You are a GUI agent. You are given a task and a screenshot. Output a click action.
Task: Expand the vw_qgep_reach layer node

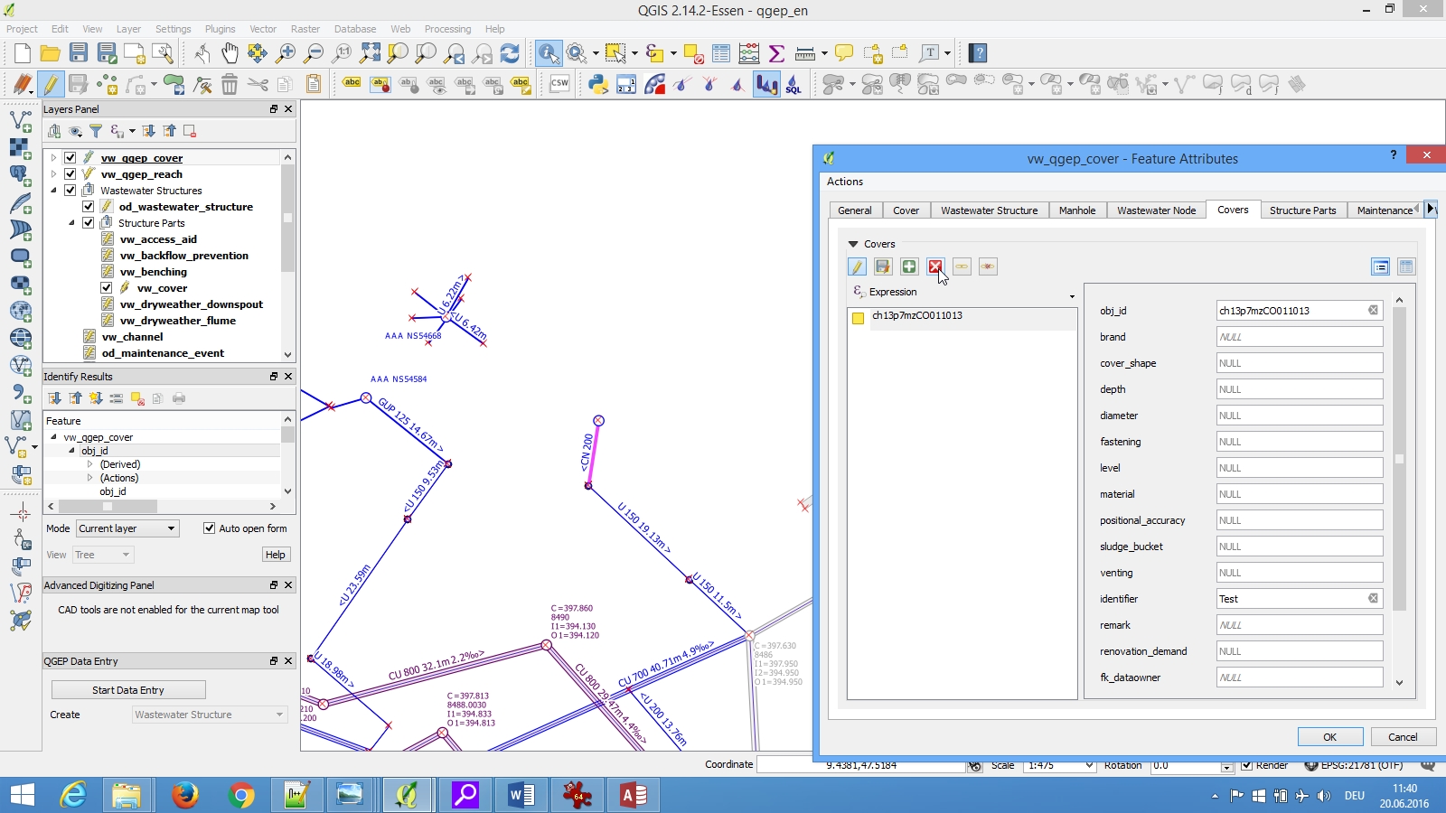pyautogui.click(x=53, y=174)
